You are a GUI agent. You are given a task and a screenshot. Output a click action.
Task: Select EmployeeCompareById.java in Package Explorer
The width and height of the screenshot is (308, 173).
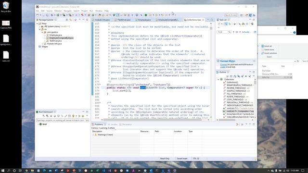[61, 38]
